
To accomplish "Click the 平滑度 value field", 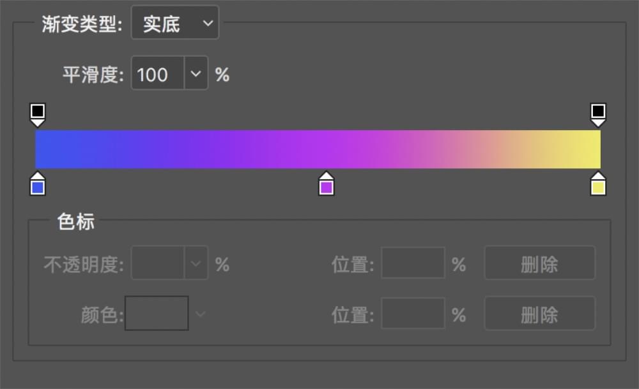I will [x=158, y=75].
